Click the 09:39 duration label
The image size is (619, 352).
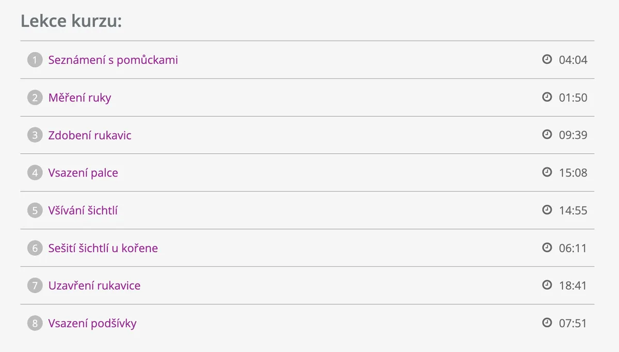573,135
